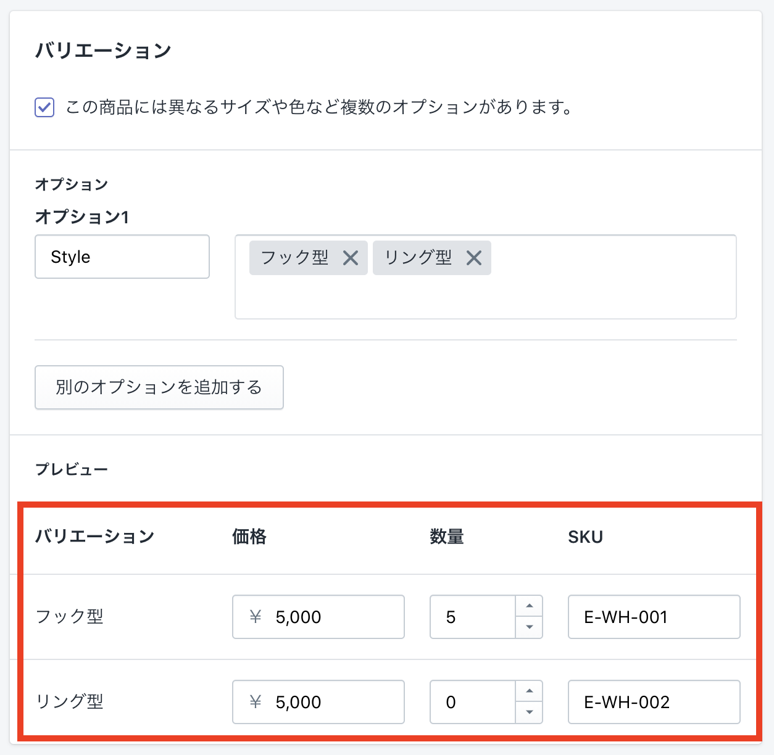Select the リング型 tag chip

[x=418, y=258]
